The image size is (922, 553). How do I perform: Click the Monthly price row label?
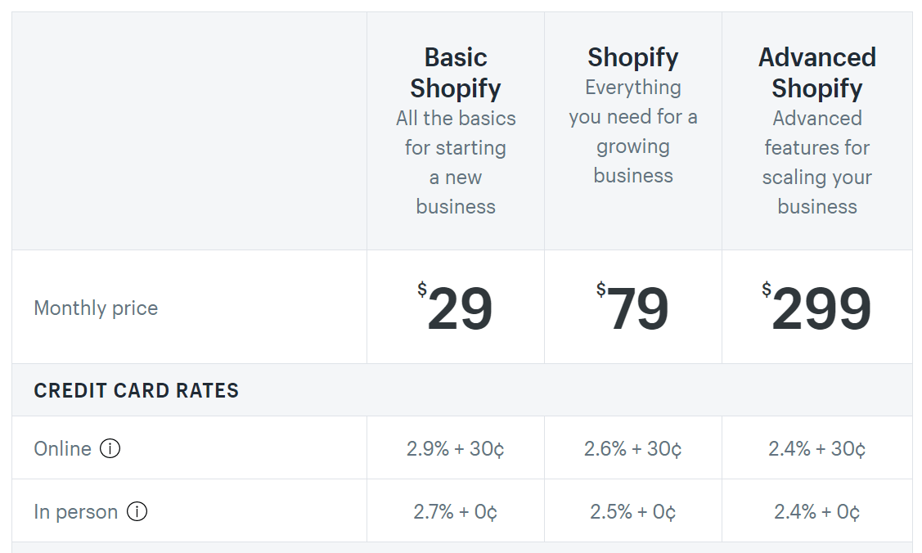pyautogui.click(x=96, y=308)
